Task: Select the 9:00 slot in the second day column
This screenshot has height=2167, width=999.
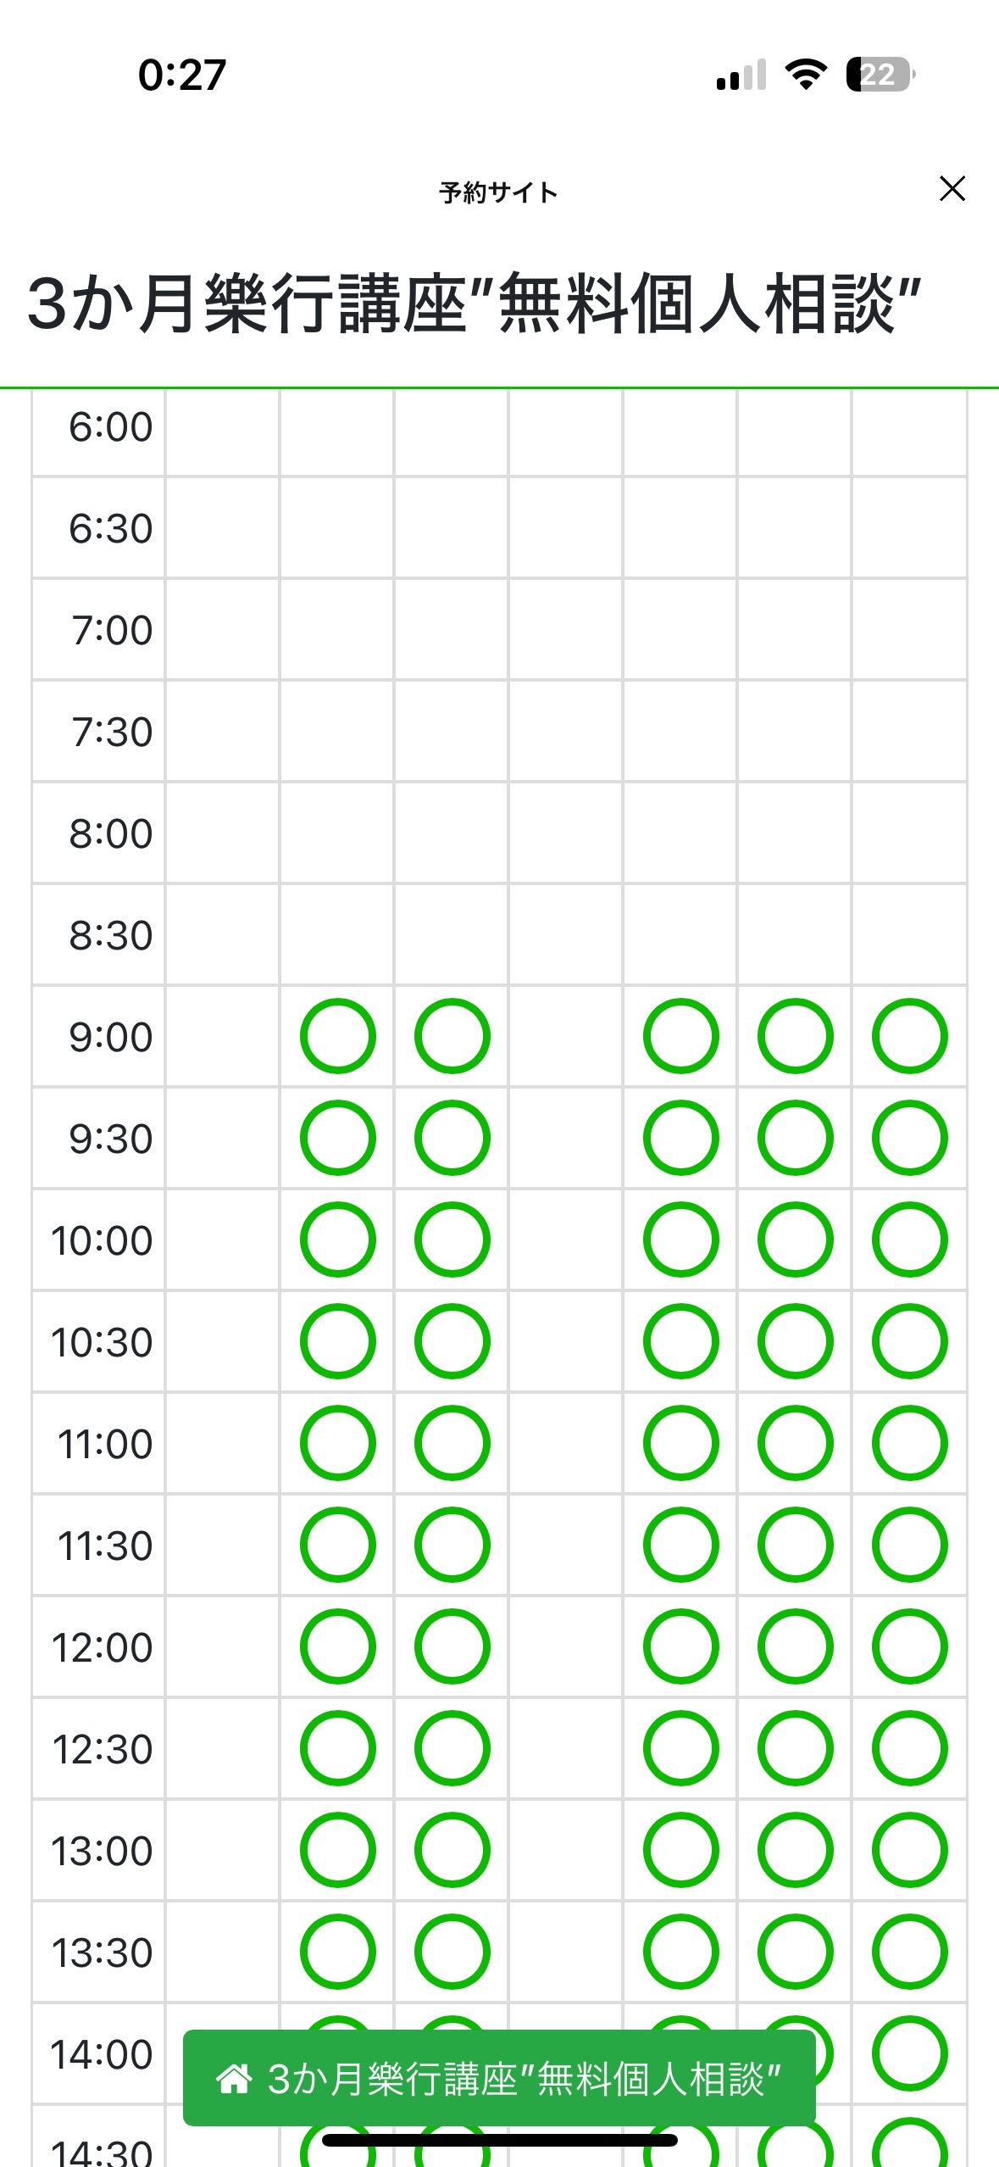Action: 337,1036
